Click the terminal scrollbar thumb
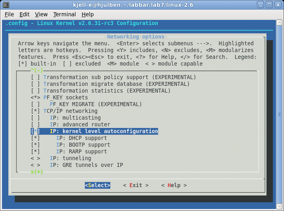Screen dimensions: 284x211 pos(279,114)
